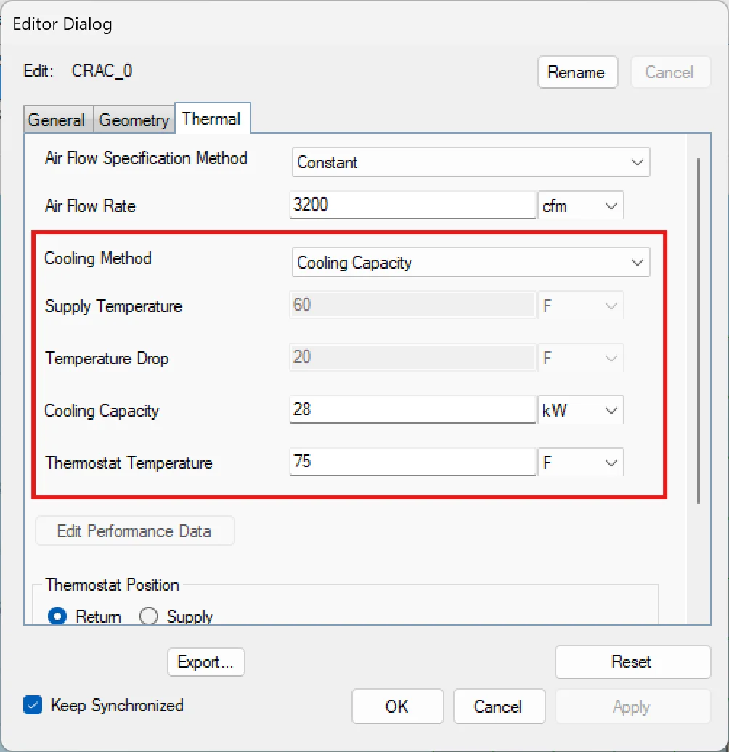The height and width of the screenshot is (752, 729).
Task: Switch to the Geometry tab
Action: [x=134, y=120]
